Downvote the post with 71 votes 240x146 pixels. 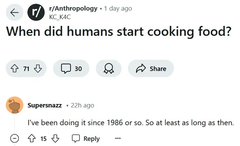[38, 69]
